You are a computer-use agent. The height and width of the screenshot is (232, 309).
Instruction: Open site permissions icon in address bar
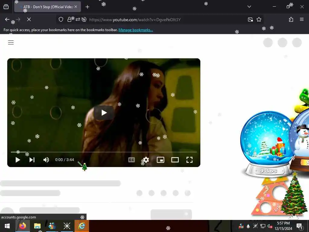click(x=78, y=20)
